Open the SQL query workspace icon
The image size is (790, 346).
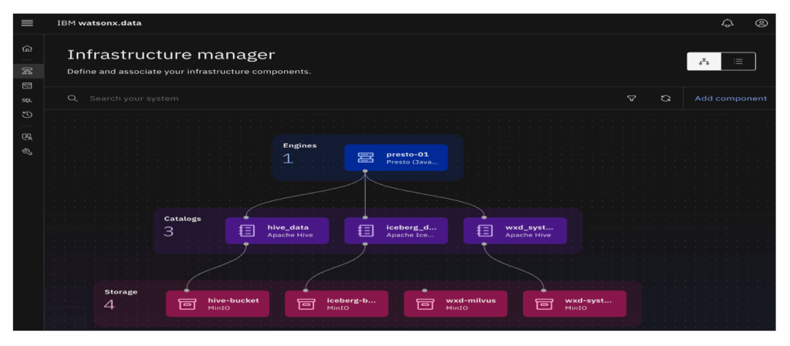point(27,100)
